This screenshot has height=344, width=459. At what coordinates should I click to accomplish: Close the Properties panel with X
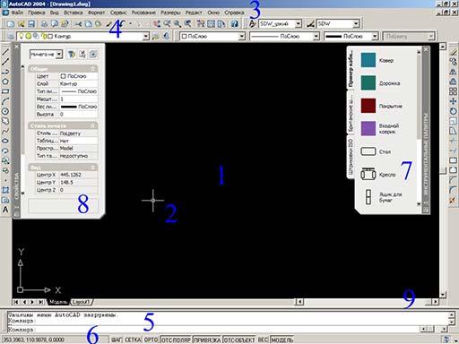16,47
